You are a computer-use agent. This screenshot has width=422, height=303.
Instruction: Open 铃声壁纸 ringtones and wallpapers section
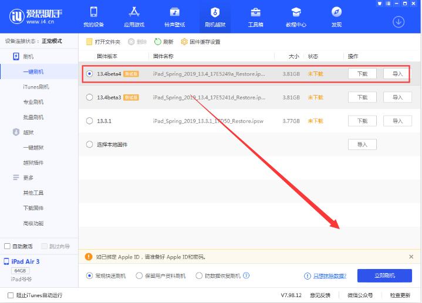pyautogui.click(x=175, y=17)
